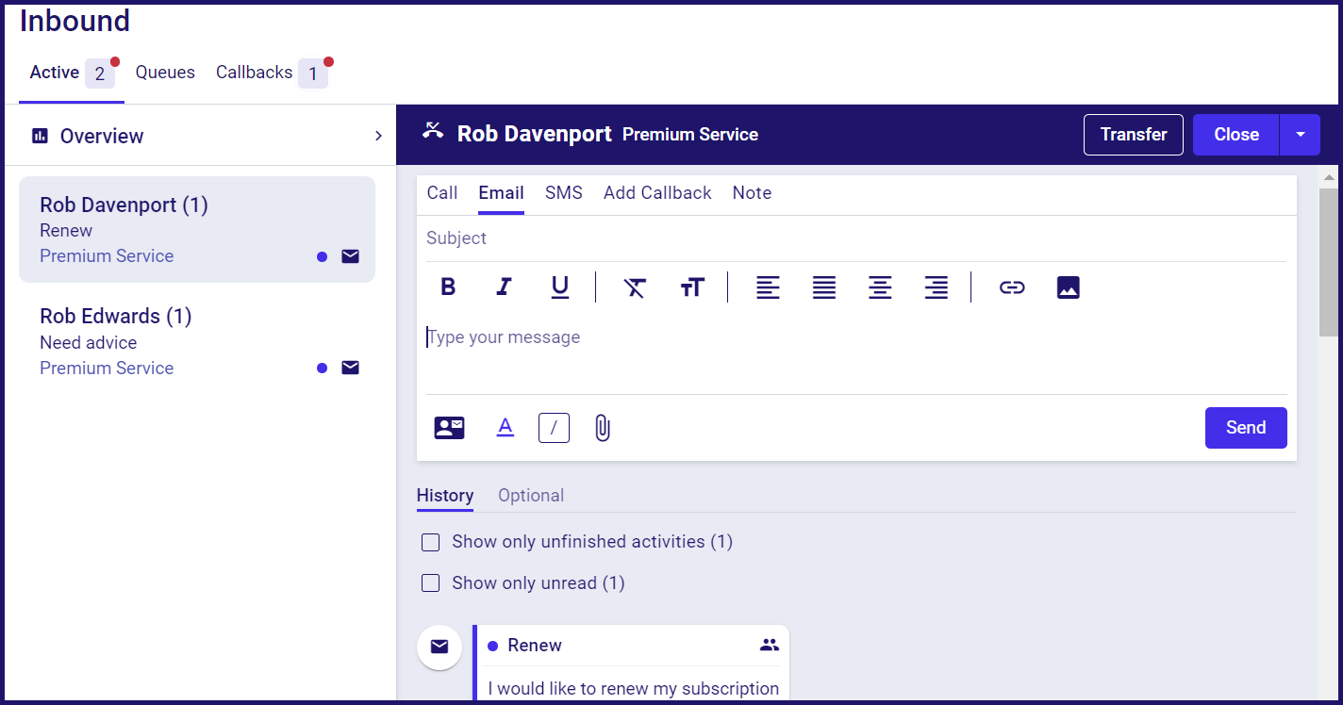This screenshot has width=1343, height=705.
Task: Open the text size option
Action: click(693, 287)
